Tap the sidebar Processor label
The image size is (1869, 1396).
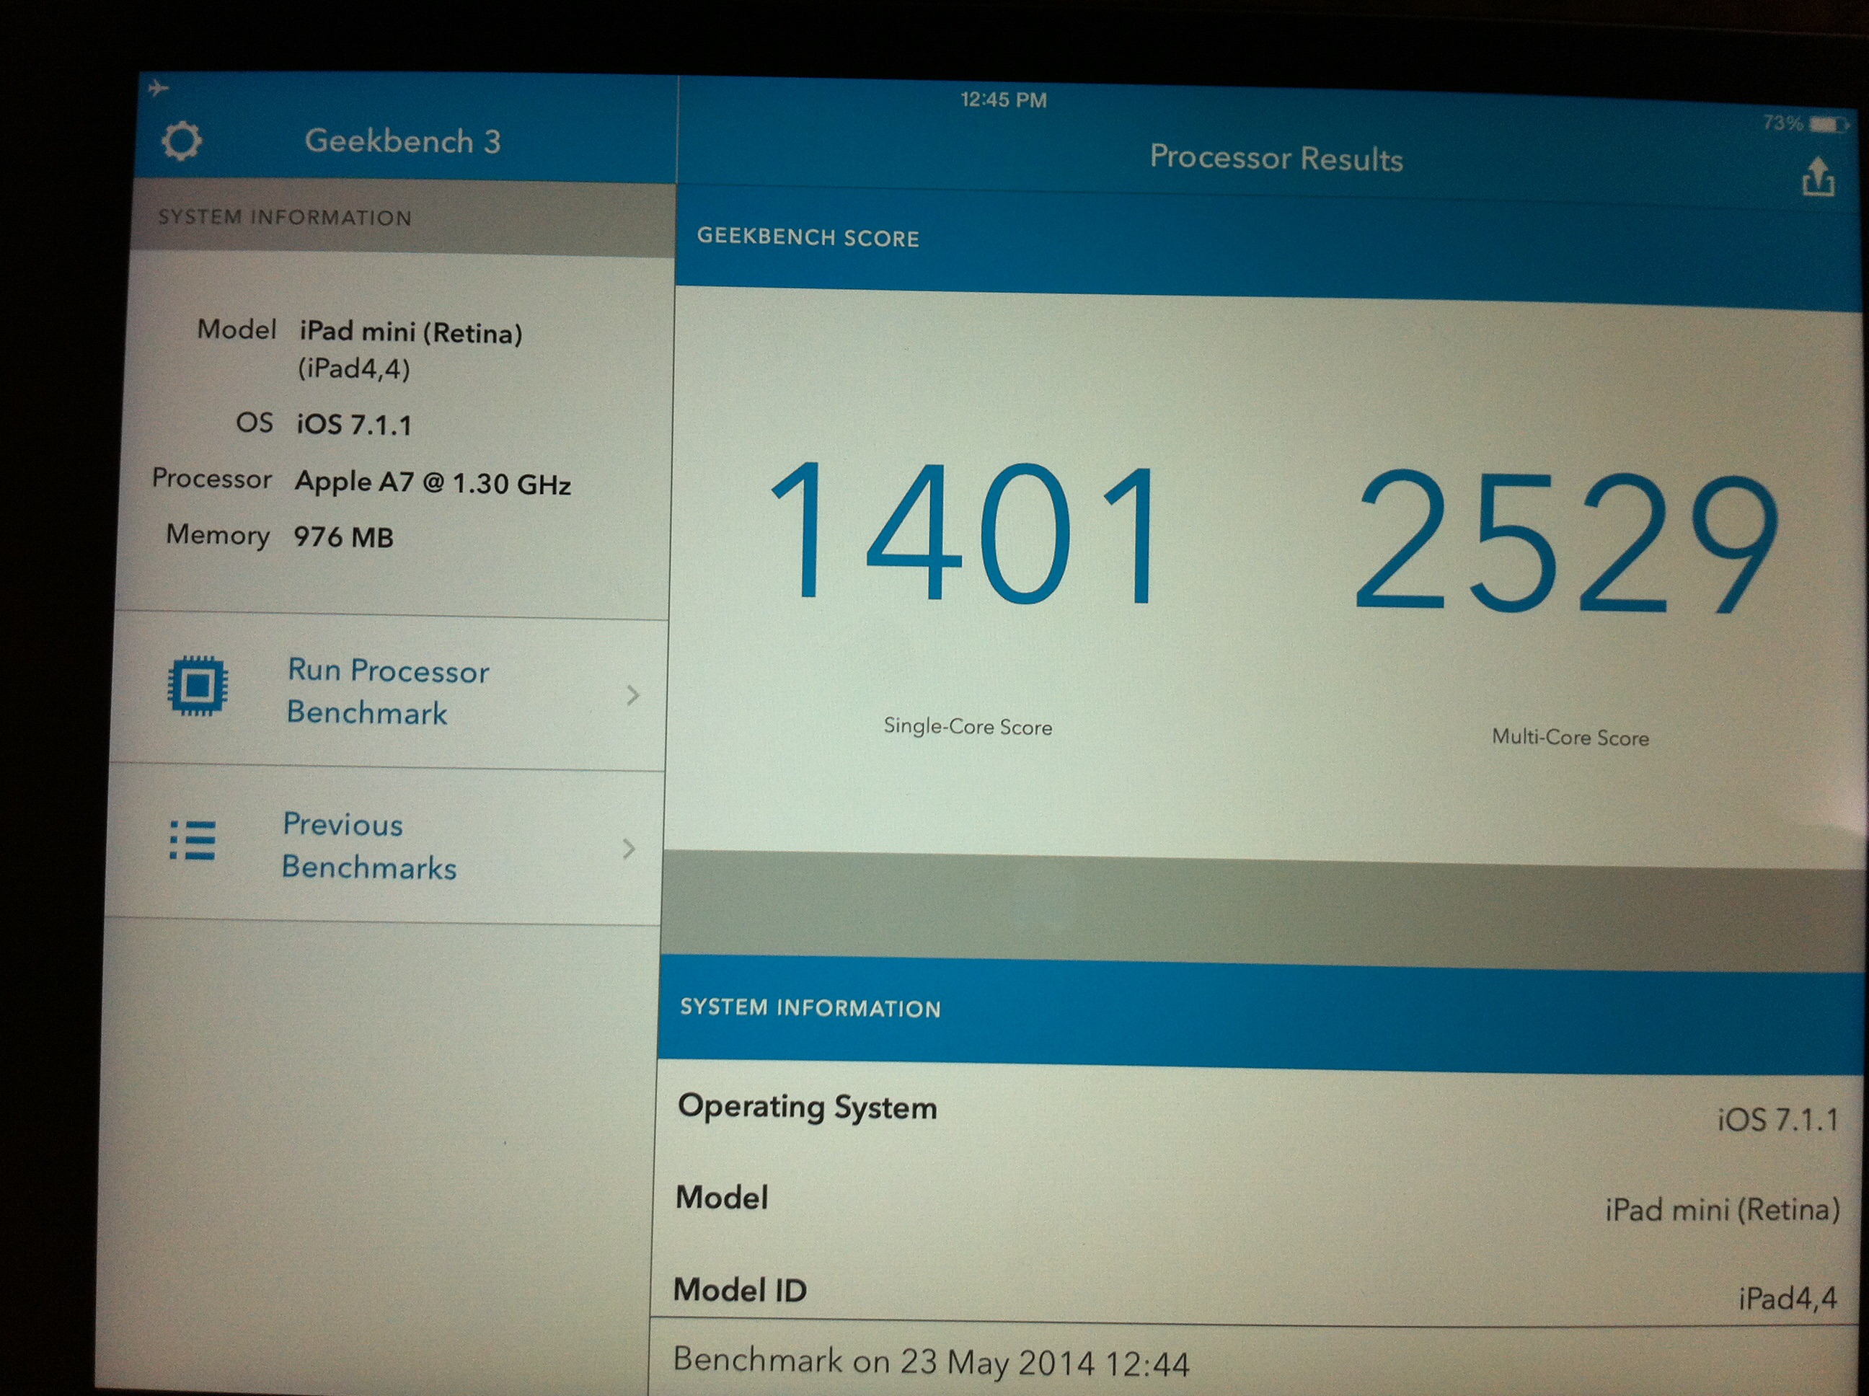click(211, 478)
